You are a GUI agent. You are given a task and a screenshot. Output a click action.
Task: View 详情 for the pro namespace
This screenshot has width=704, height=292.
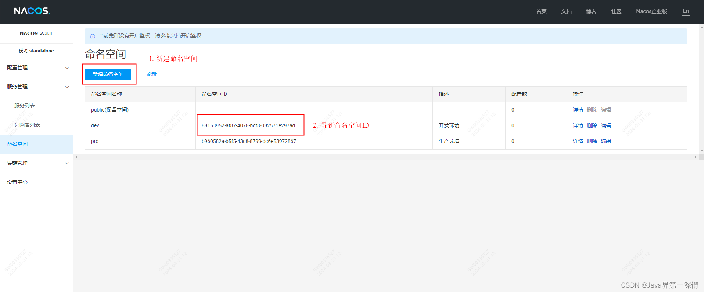[578, 141]
